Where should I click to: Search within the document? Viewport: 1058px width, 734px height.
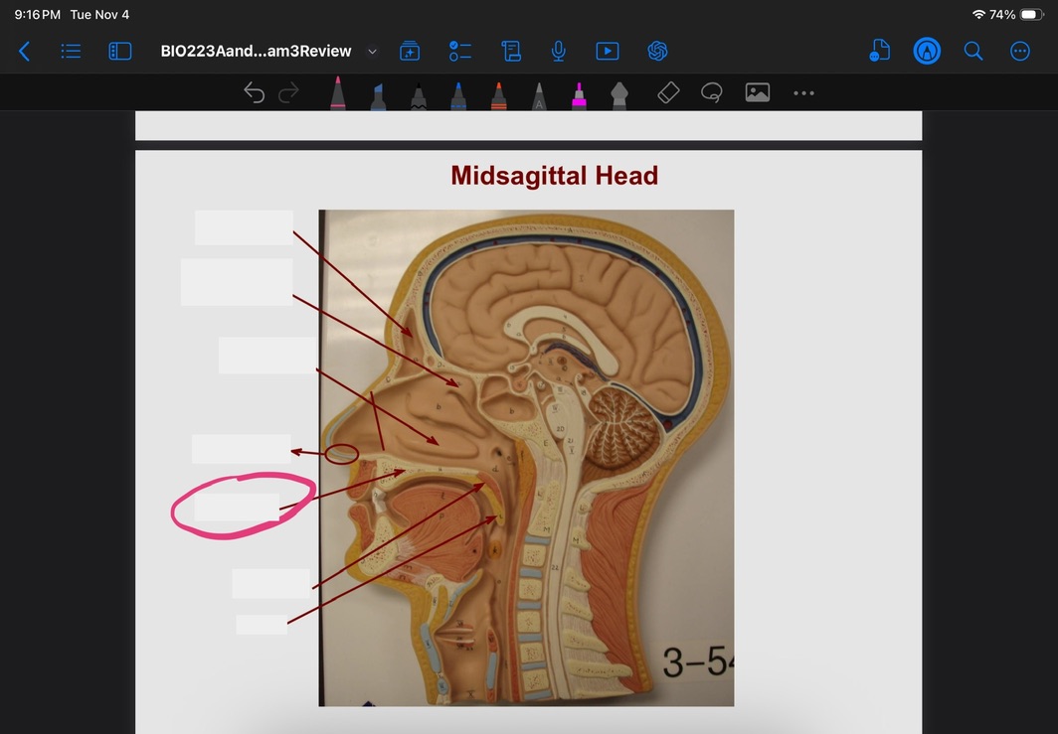[973, 51]
